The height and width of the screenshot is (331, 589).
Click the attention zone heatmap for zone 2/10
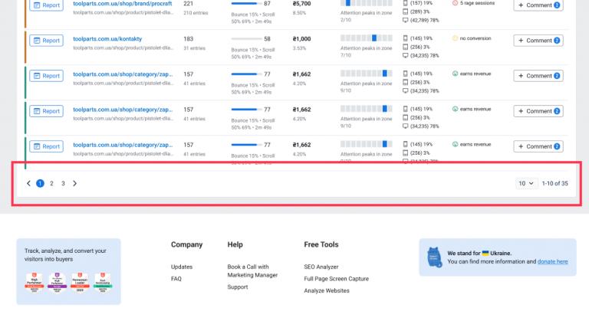tap(367, 3)
